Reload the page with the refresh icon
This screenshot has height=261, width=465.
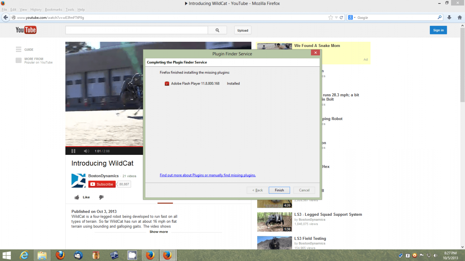[x=342, y=17]
